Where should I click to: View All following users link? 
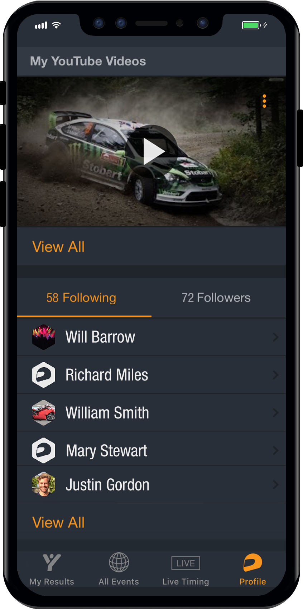pos(58,523)
